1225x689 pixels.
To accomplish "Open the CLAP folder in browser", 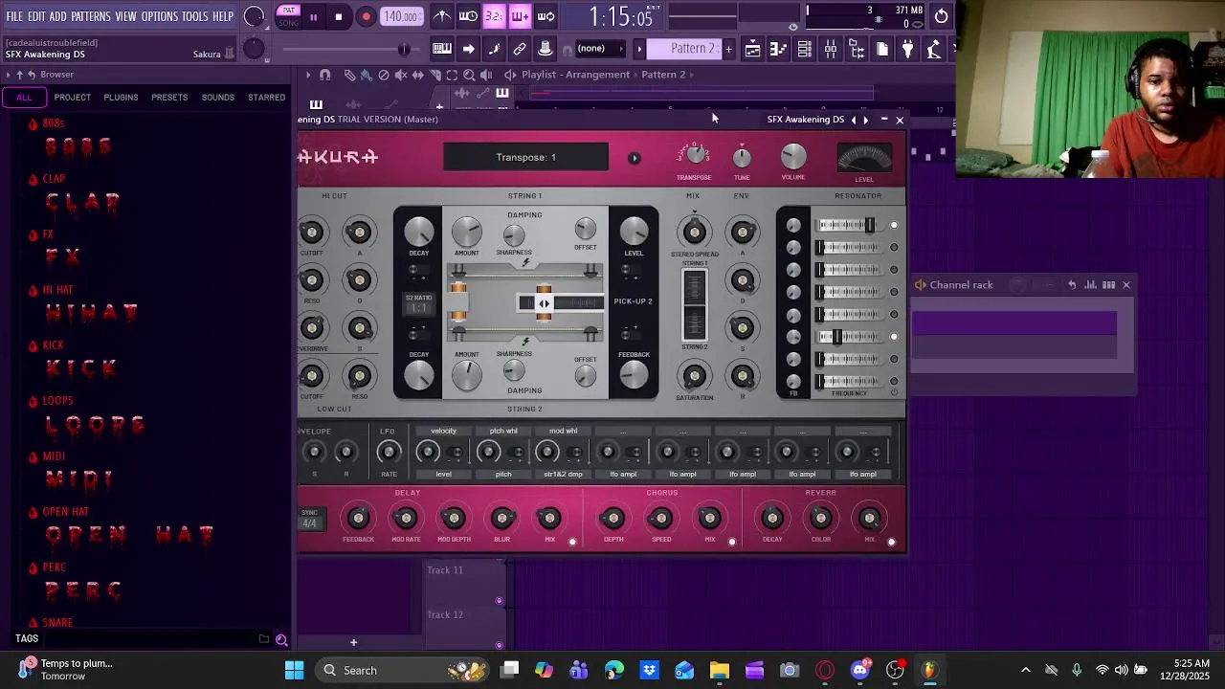I will click(x=54, y=179).
